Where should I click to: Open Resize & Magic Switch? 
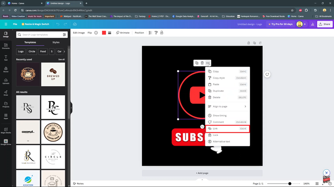click(x=35, y=24)
